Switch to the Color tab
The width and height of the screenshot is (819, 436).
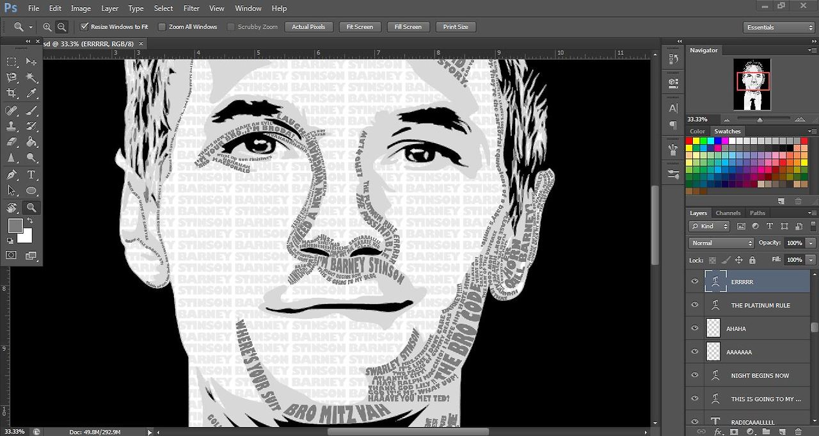[x=697, y=131]
